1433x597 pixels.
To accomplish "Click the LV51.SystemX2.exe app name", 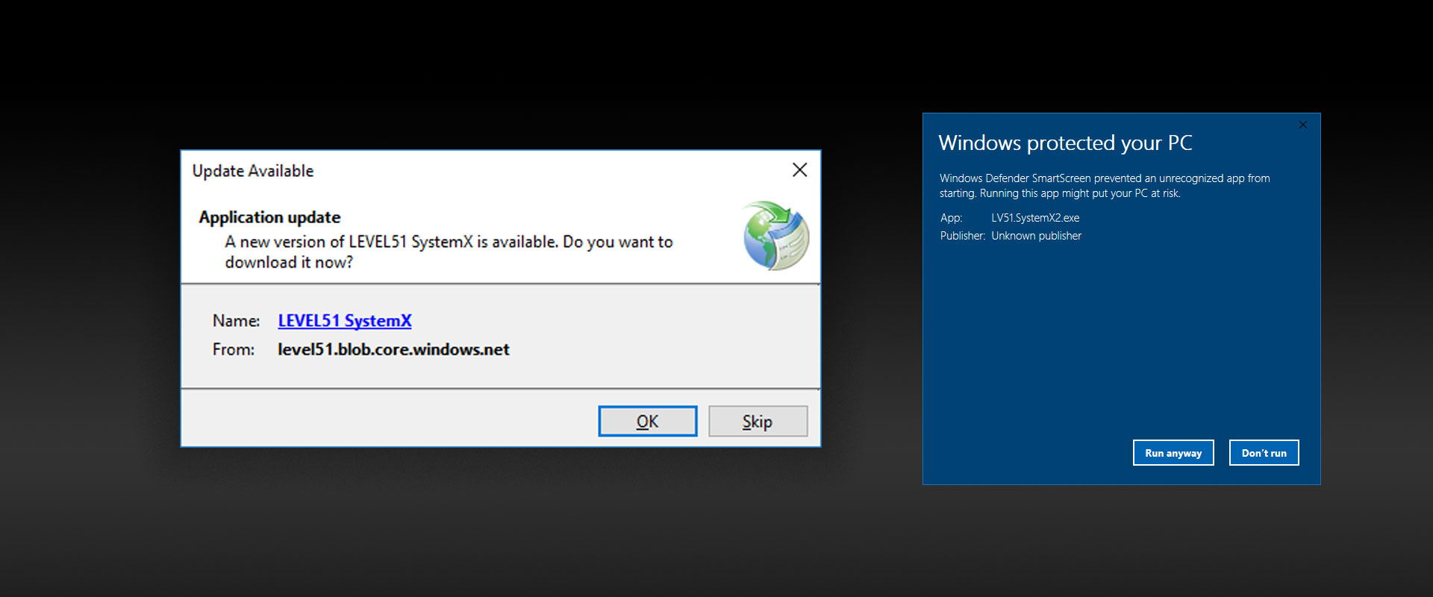I will tap(1035, 218).
